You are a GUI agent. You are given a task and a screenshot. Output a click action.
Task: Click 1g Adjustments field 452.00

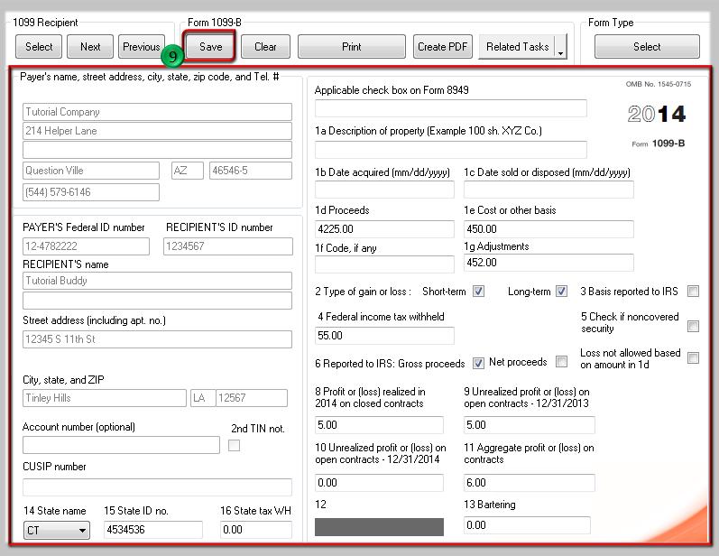(548, 263)
